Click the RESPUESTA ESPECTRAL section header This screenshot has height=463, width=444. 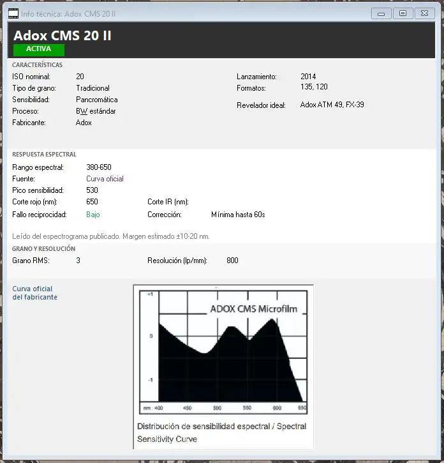click(x=44, y=155)
